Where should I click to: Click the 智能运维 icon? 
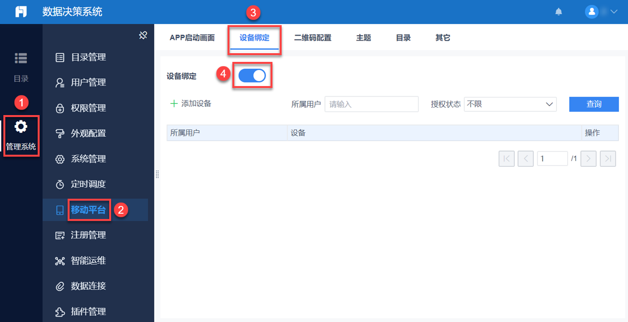pos(60,261)
